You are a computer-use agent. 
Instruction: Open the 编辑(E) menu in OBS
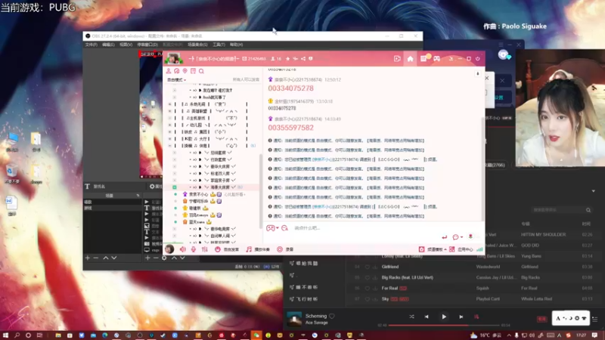click(108, 45)
